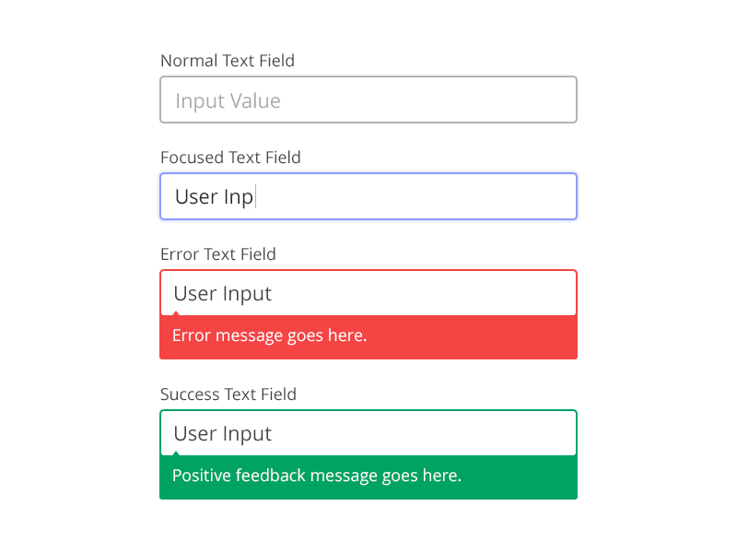Viewport: 737px width, 553px height.
Task: Click the small green pointer triangle under success input
Action: 176,453
